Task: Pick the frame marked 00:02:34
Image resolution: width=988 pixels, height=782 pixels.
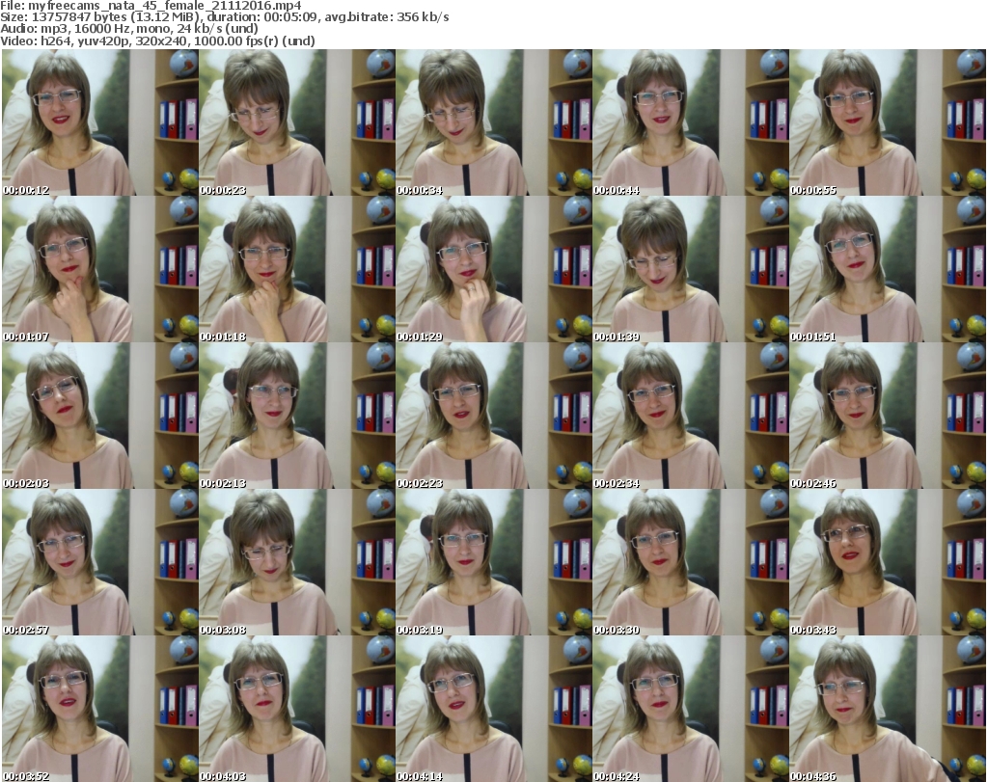Action: 691,416
